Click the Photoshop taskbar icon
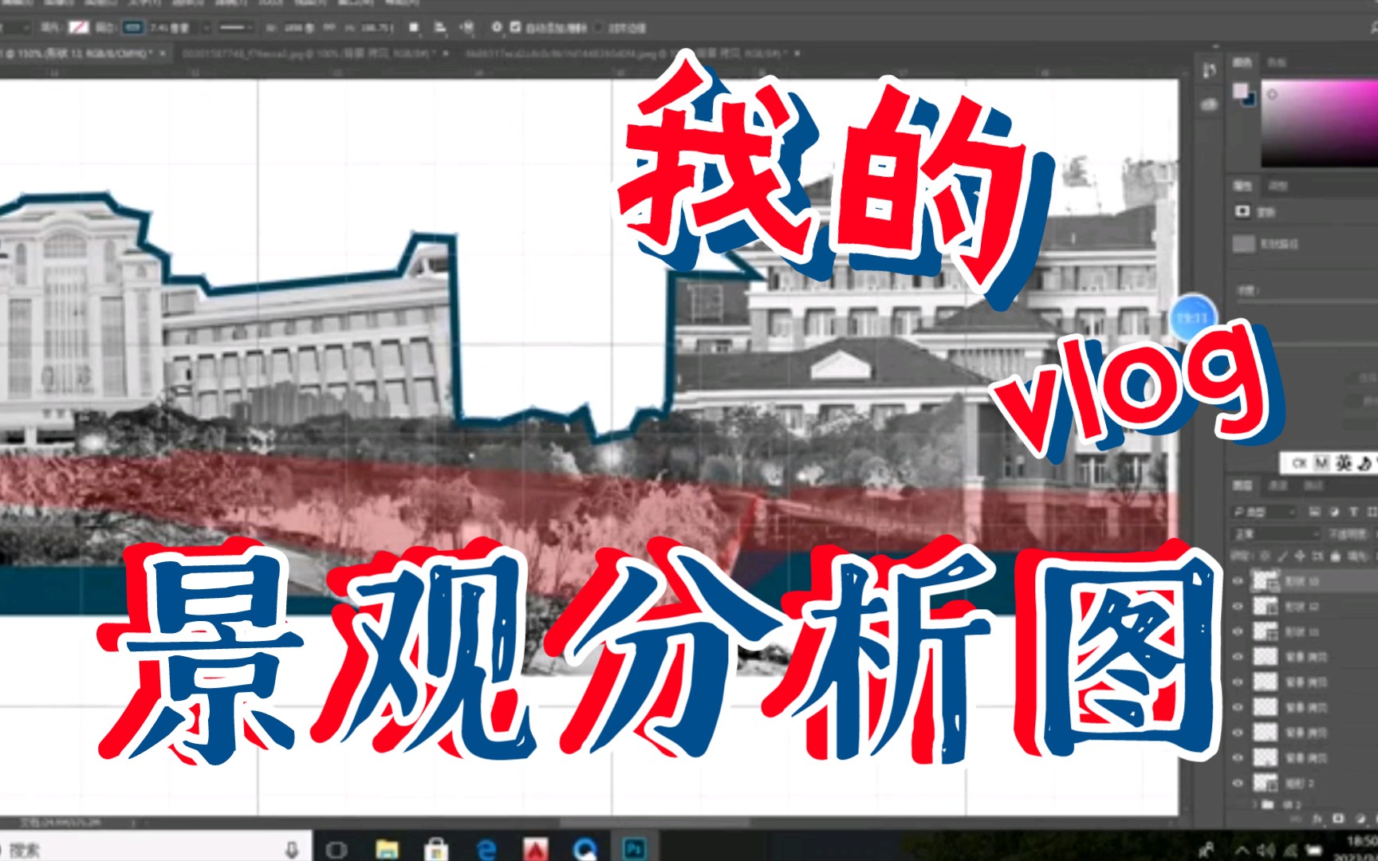 click(634, 850)
